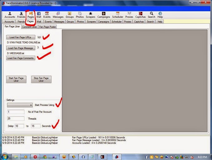The height and width of the screenshot is (160, 212).
Task: Click the Threads input field
Action: [x=16, y=119]
